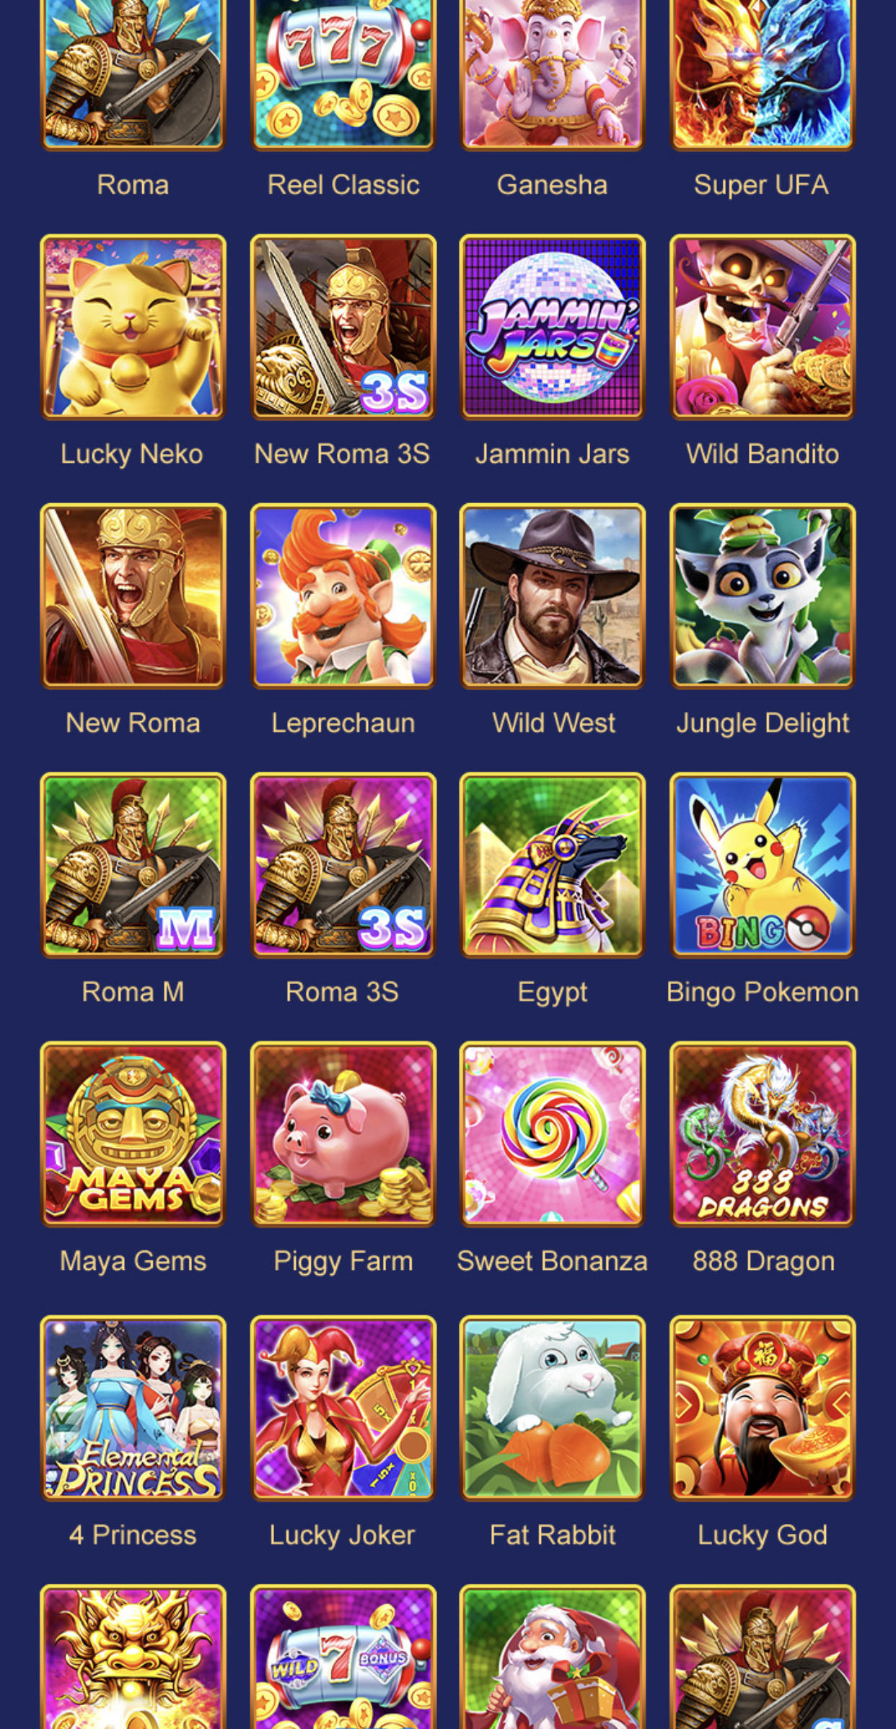Screen dimensions: 896x1729
Task: Launch the Jammin Jars disco ball game
Action: click(553, 327)
